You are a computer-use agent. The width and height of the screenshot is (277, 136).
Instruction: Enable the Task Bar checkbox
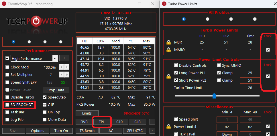click(7, 112)
